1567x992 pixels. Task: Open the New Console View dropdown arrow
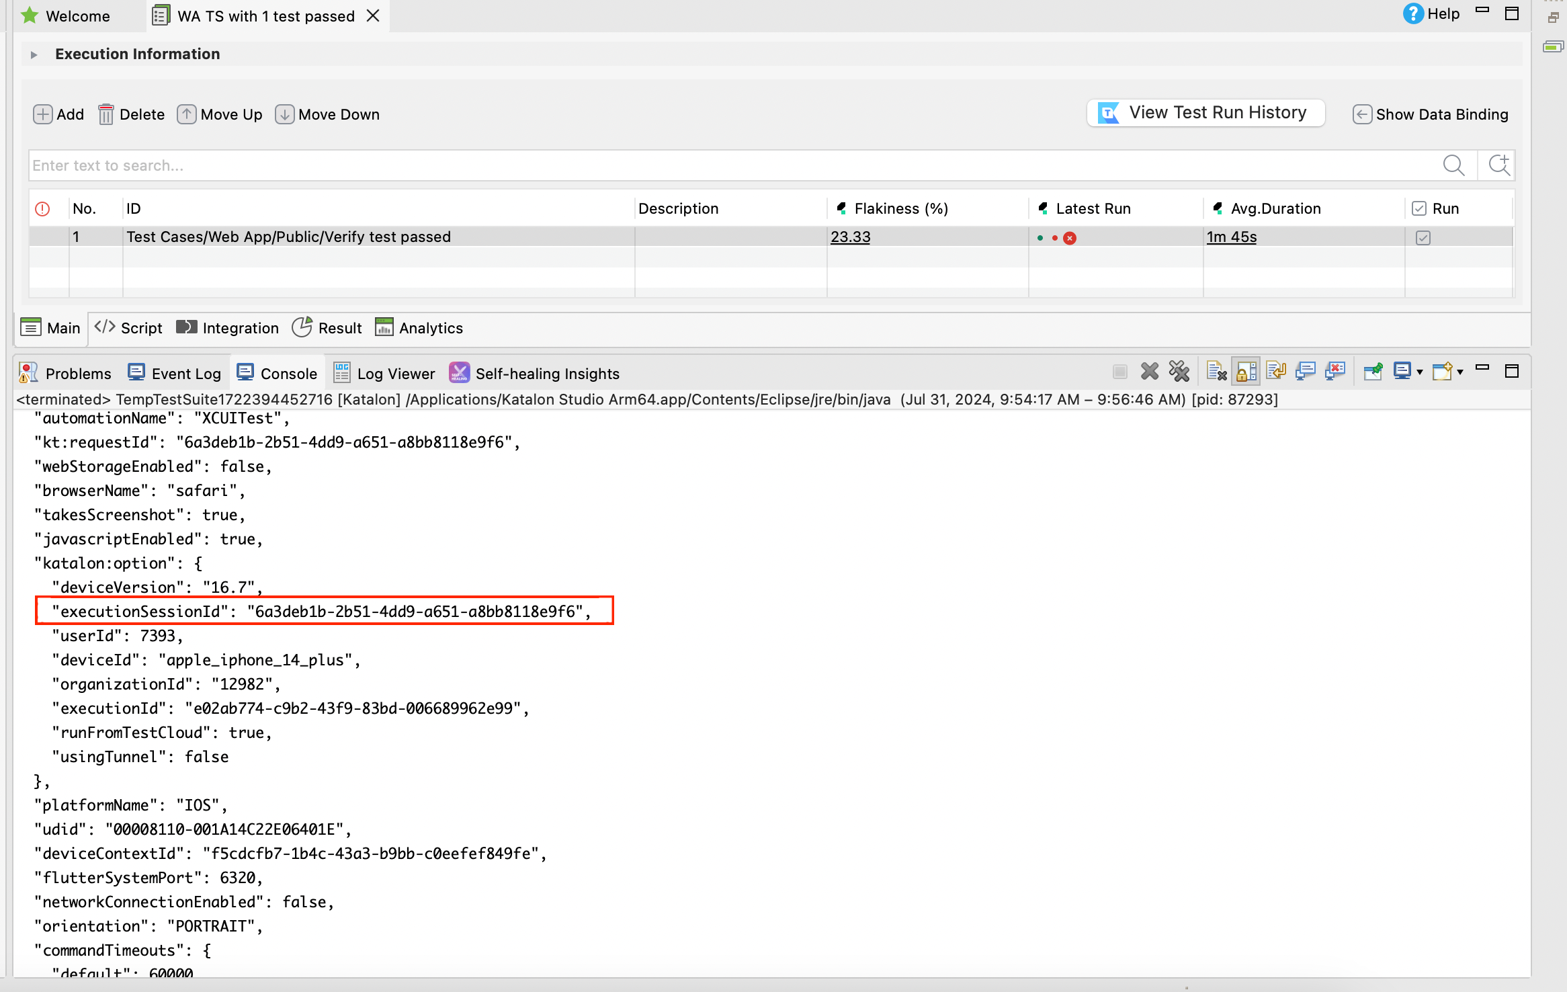coord(1460,372)
